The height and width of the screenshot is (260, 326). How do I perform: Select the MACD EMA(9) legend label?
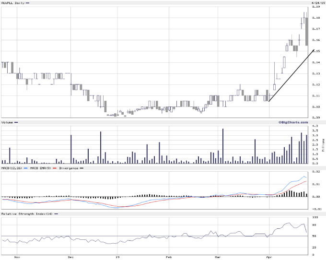click(41, 168)
